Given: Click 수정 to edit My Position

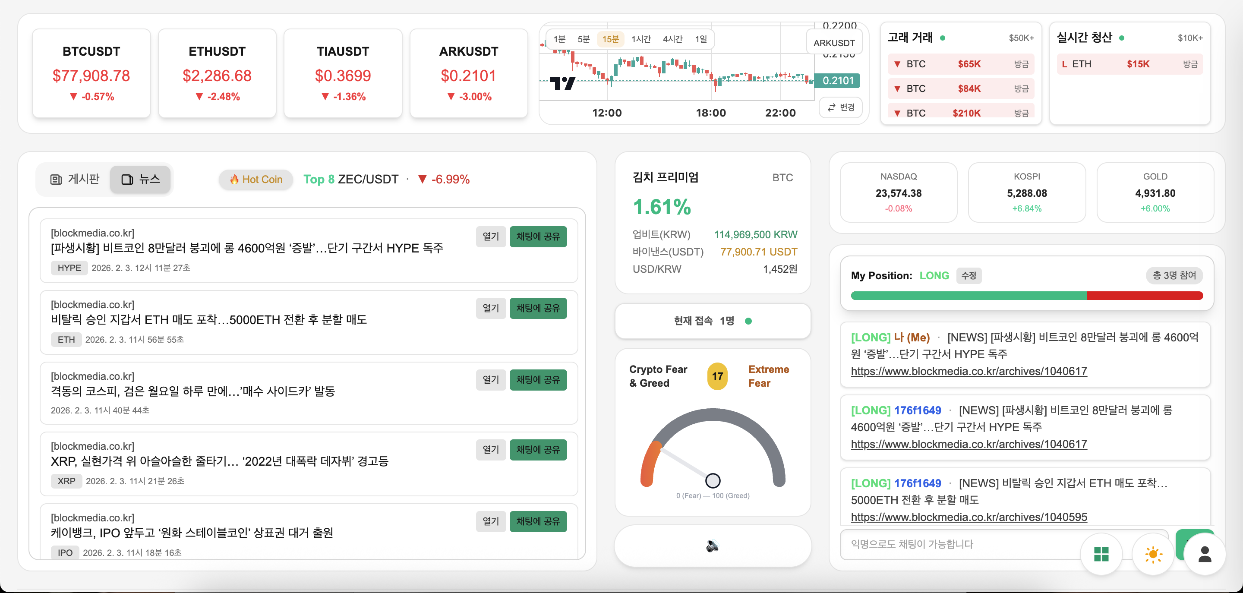Looking at the screenshot, I should coord(969,275).
